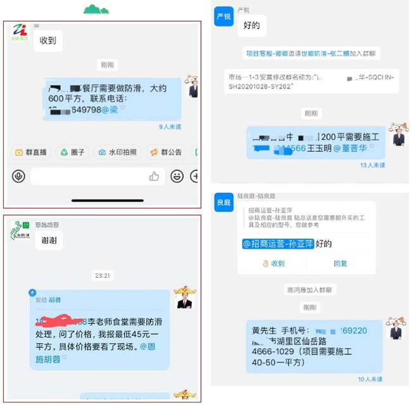
Task: Tap the thumbs-up icon in message box
Action: 154,177
